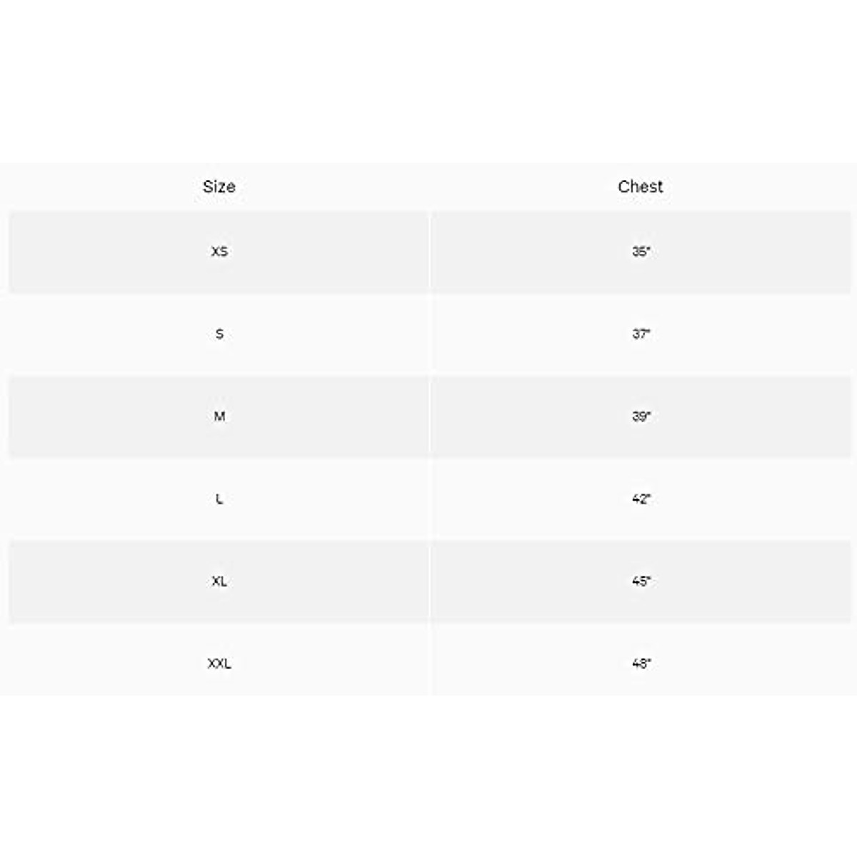Choose the L size label

[219, 498]
